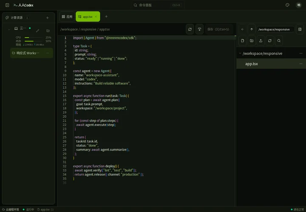Close the app.tsx tab
The width and height of the screenshot is (306, 212).
click(96, 17)
